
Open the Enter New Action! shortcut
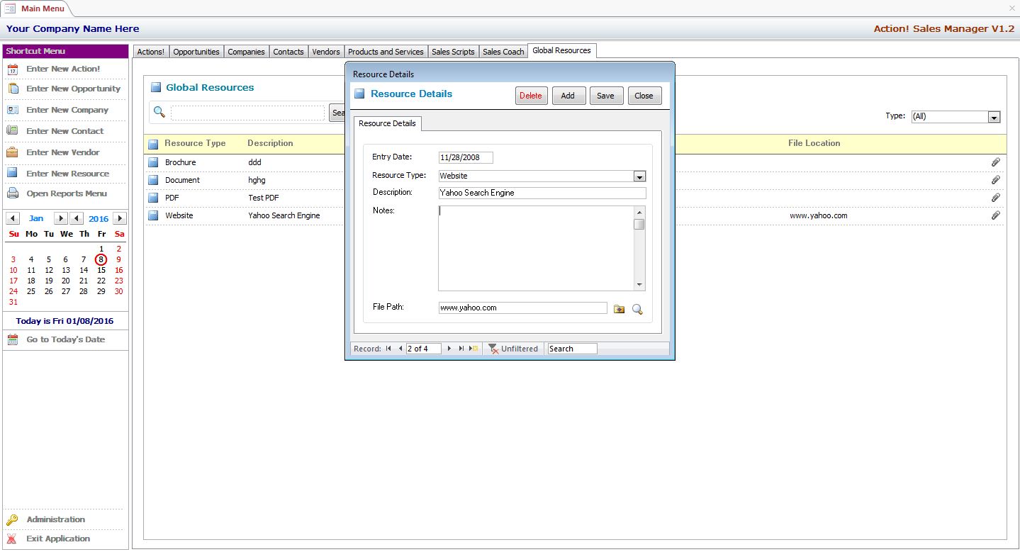pyautogui.click(x=63, y=69)
